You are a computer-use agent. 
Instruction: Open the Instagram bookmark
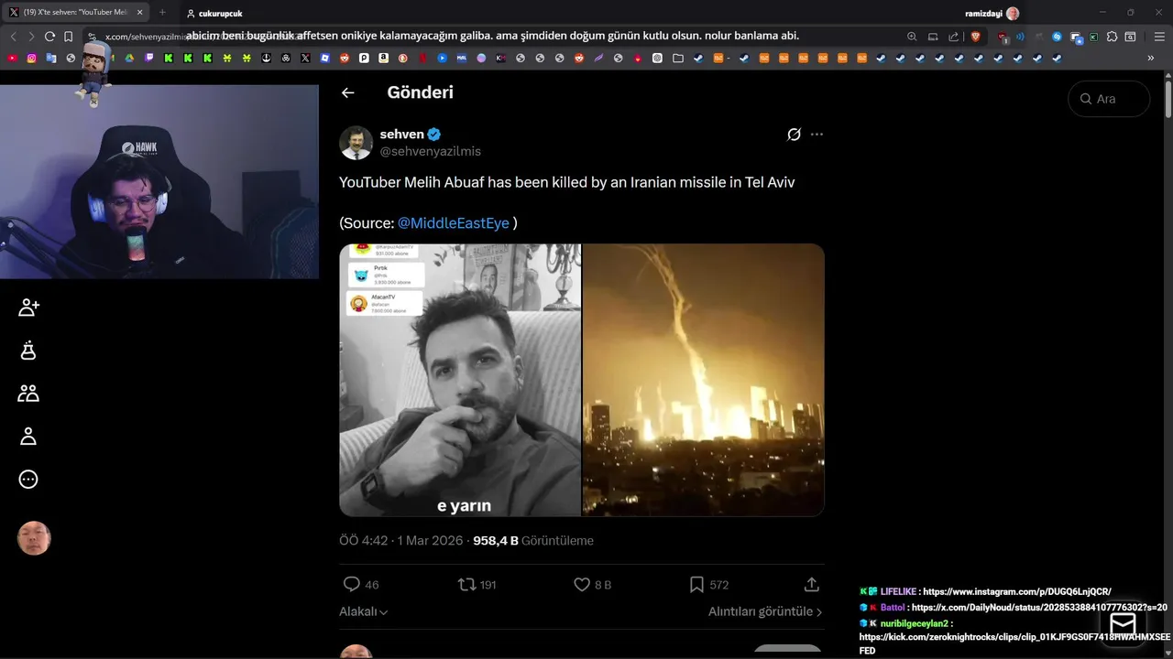[31, 58]
